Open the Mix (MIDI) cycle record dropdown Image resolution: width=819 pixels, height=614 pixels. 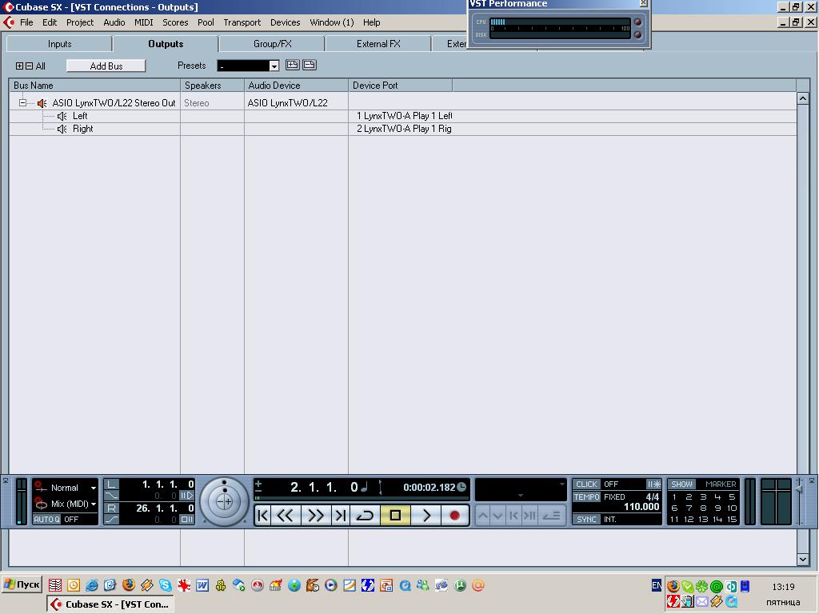pyautogui.click(x=94, y=504)
